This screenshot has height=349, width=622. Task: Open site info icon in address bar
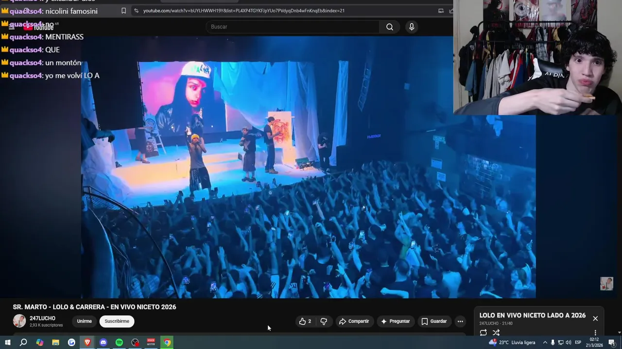coord(137,11)
